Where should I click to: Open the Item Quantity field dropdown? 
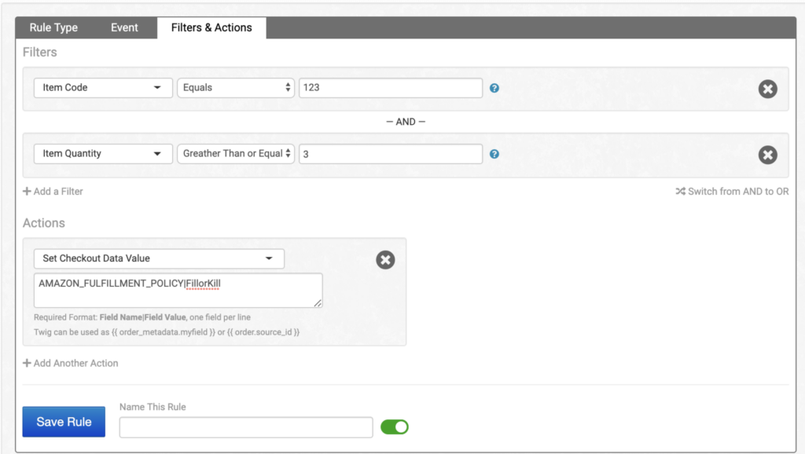point(103,154)
